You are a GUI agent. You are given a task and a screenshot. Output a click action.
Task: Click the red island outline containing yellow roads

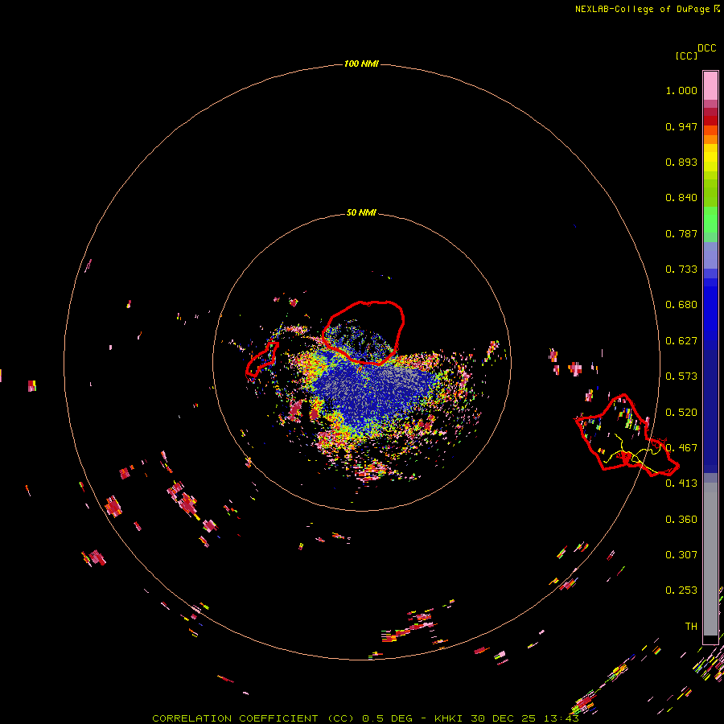[x=626, y=434]
